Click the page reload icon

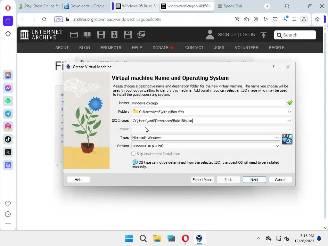pyautogui.click(x=44, y=19)
